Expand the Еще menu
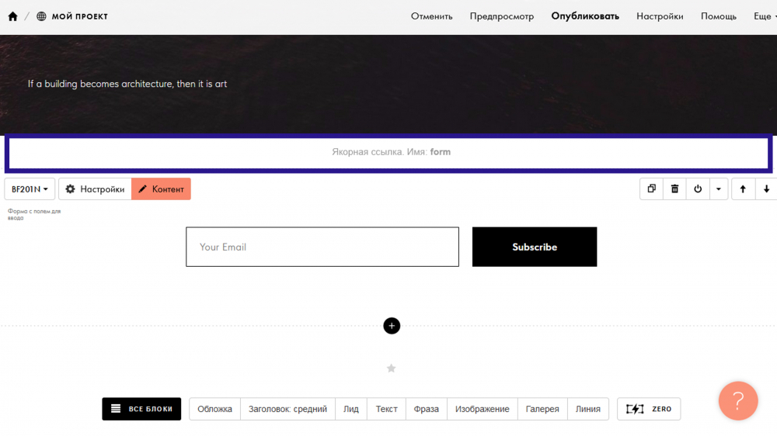This screenshot has height=436, width=777. [x=762, y=16]
